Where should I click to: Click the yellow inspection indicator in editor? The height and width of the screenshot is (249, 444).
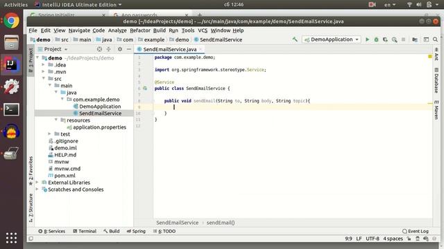click(x=430, y=57)
